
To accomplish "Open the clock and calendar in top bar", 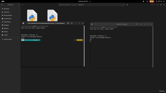I will coord(83,1).
